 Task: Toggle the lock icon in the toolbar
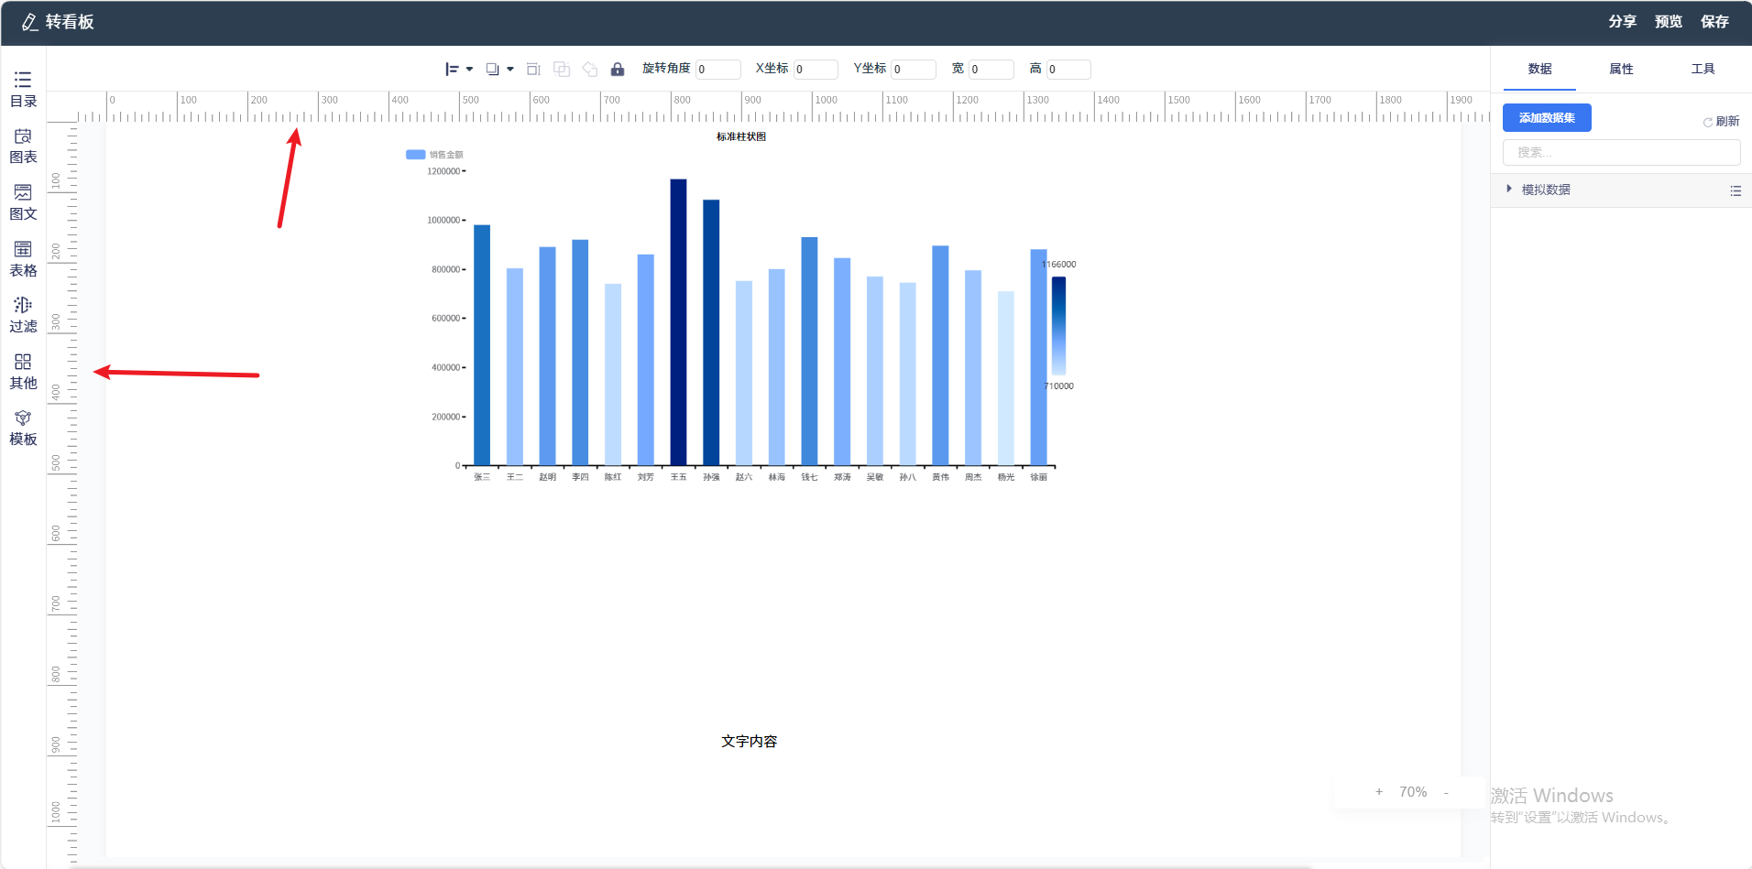coord(618,70)
